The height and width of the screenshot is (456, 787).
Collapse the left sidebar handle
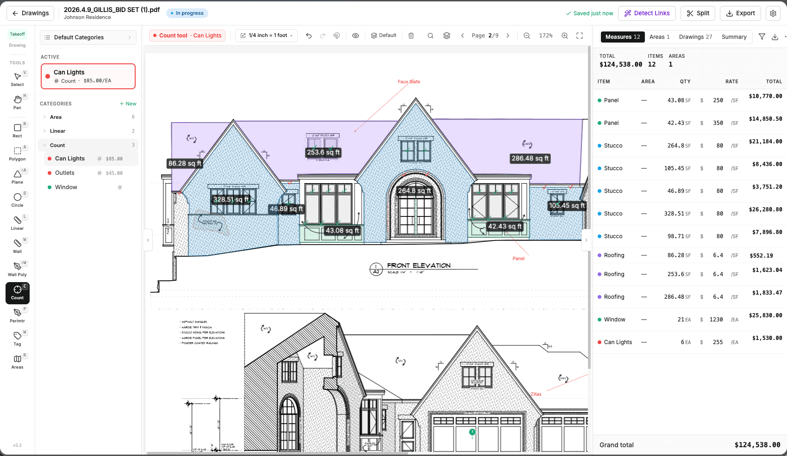pyautogui.click(x=148, y=240)
